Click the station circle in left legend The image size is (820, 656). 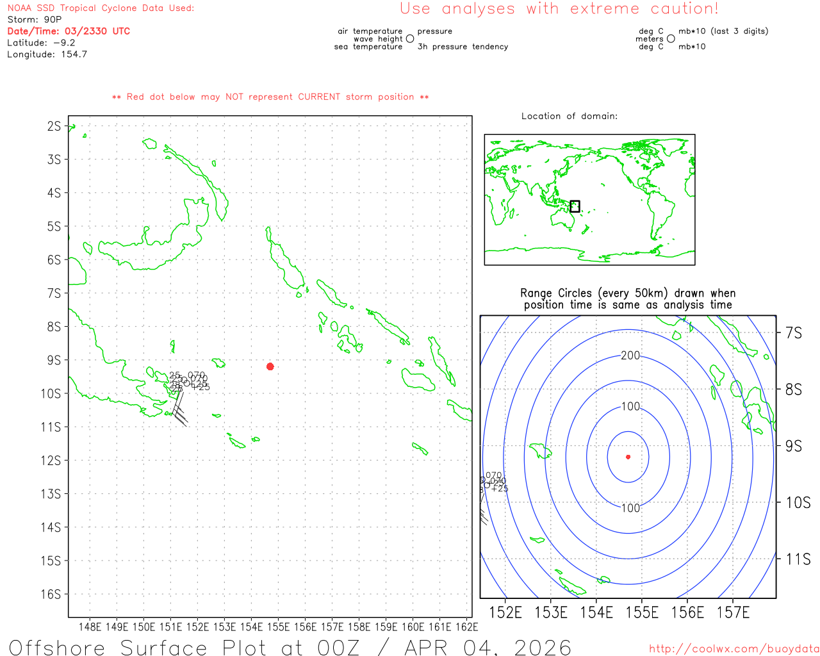click(410, 39)
